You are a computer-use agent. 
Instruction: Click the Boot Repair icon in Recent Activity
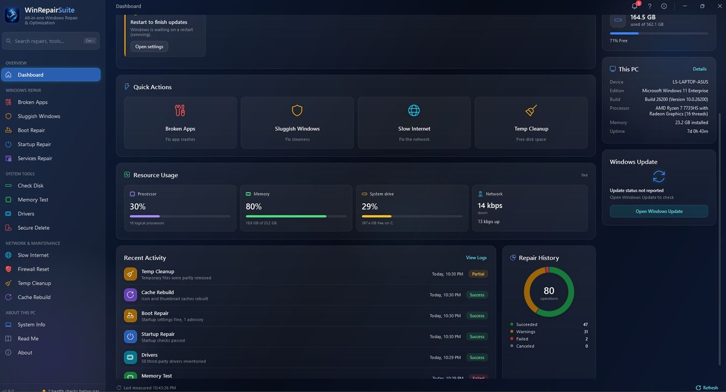pyautogui.click(x=131, y=316)
